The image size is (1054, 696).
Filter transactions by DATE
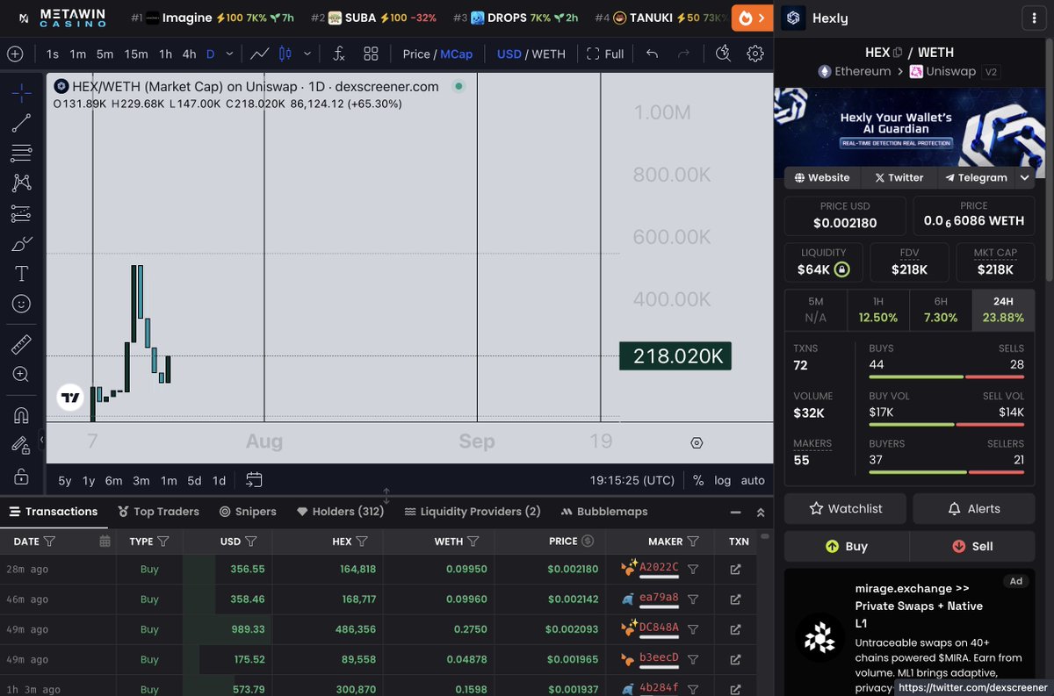click(49, 542)
